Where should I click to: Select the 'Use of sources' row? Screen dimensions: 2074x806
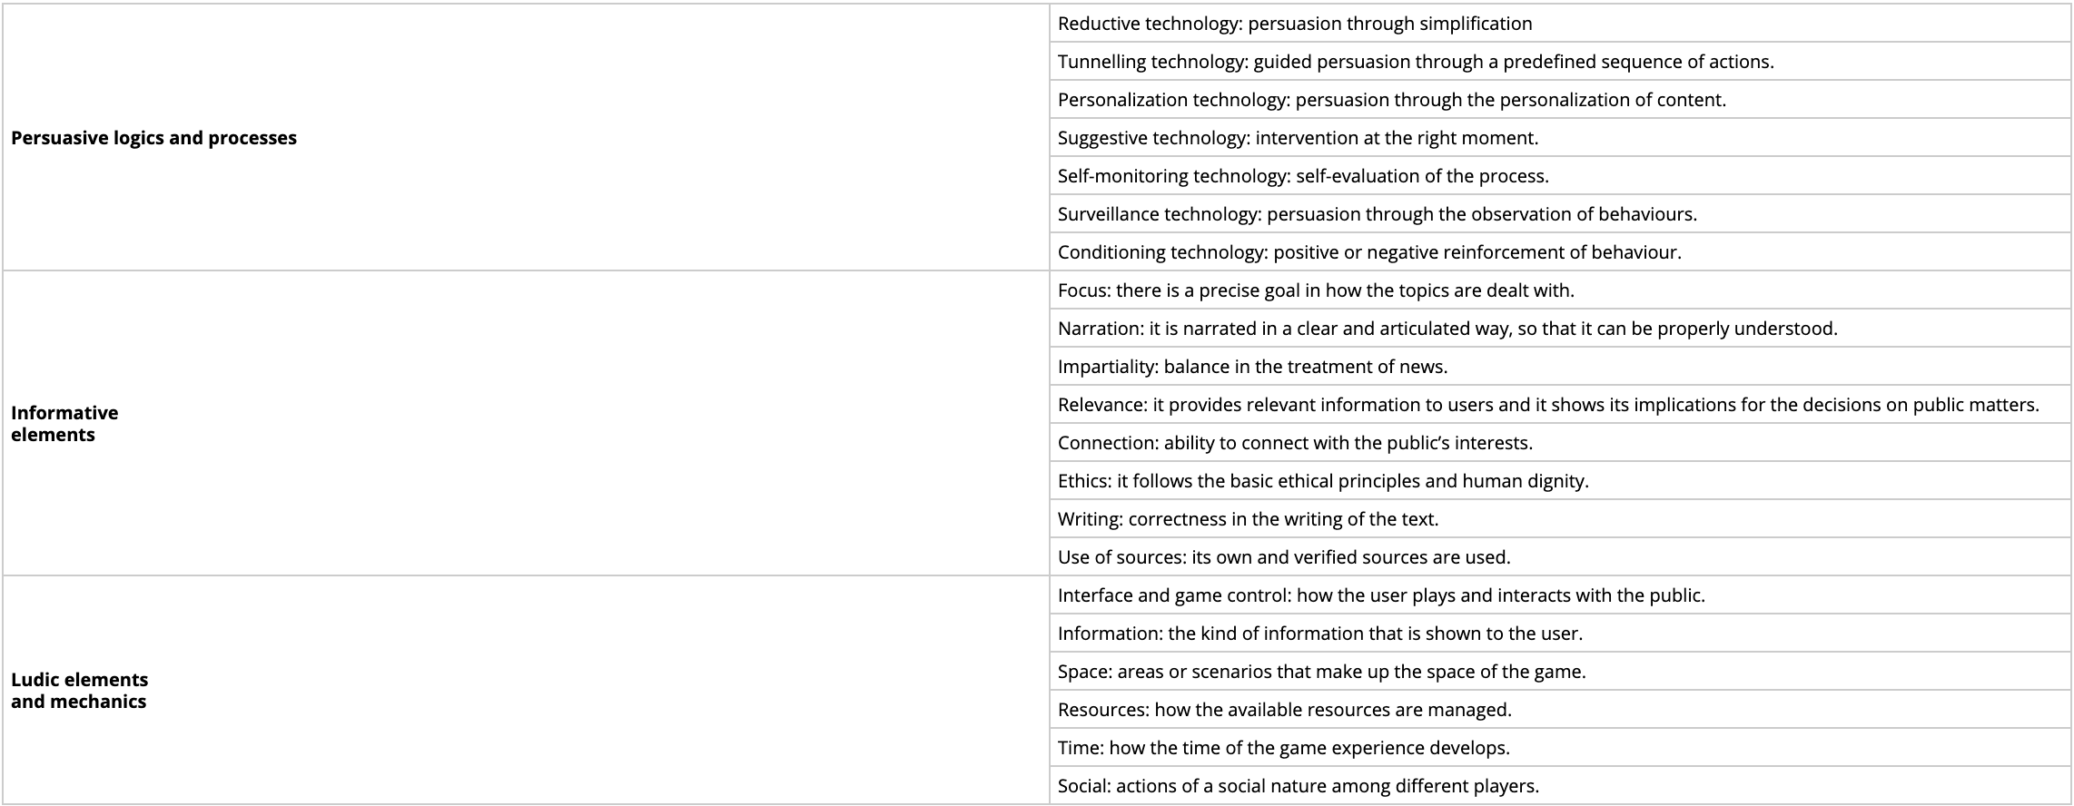(1284, 557)
